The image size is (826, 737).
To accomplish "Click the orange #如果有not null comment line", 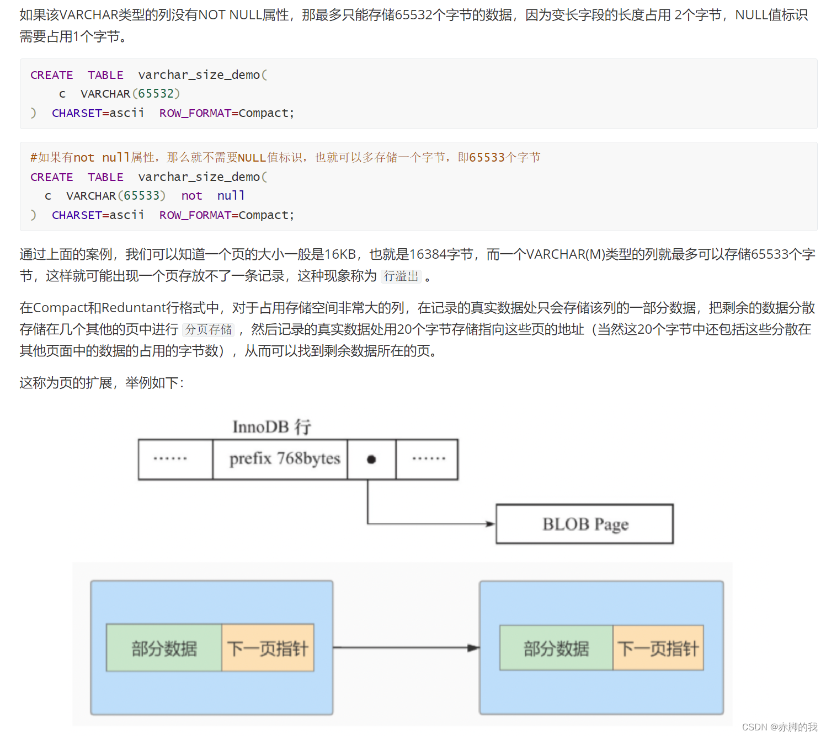I will (284, 157).
